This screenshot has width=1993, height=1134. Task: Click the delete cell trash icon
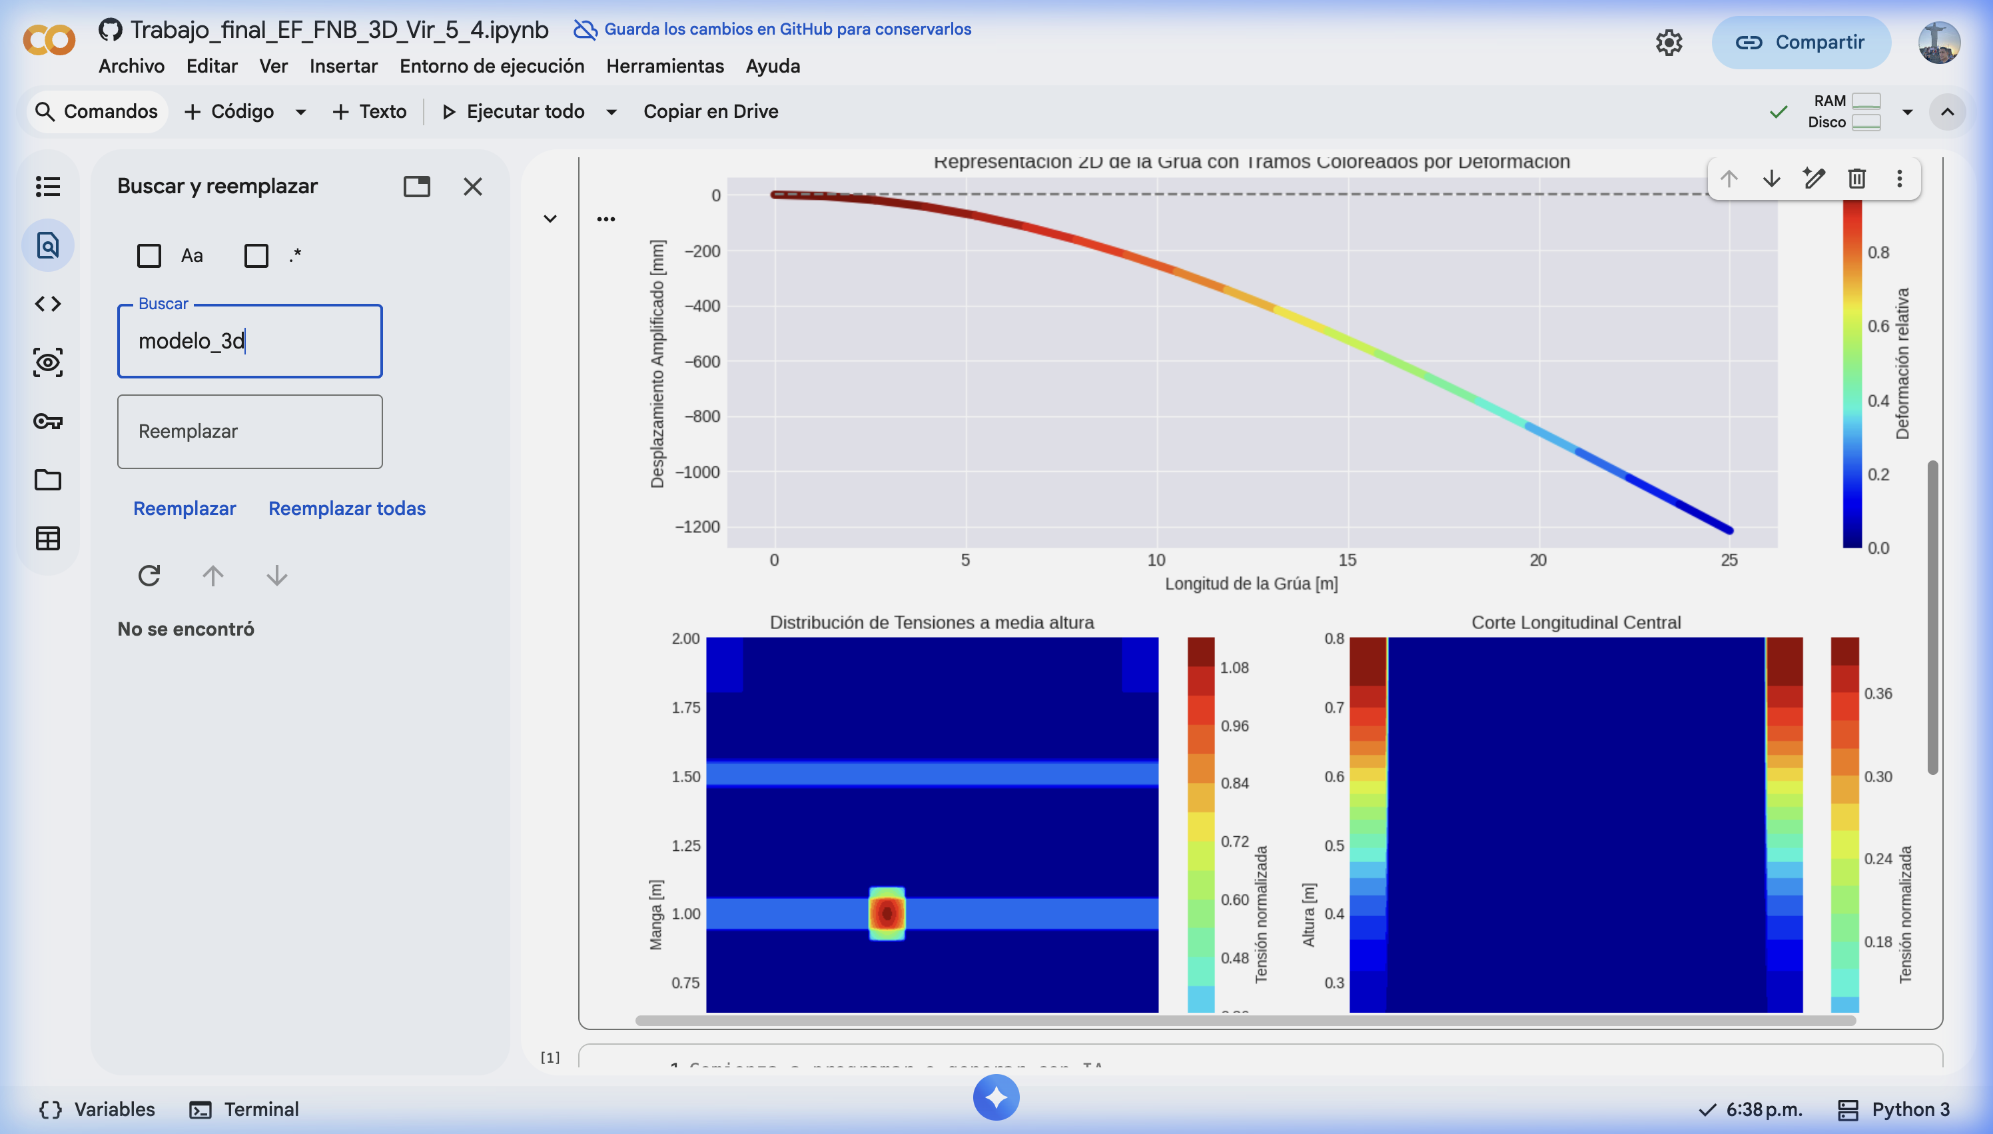point(1856,179)
